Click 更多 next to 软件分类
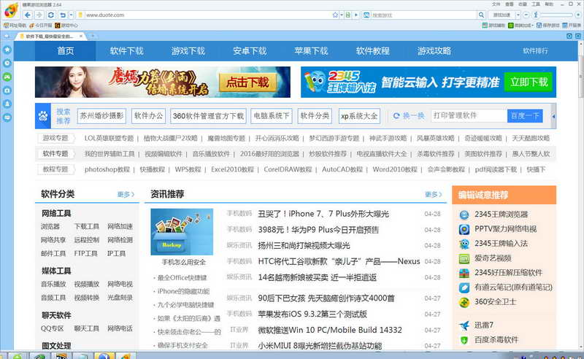584x359 pixels. [126, 194]
